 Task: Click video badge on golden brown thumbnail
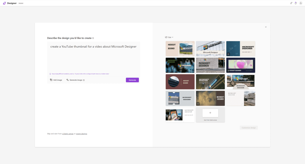click(x=198, y=104)
